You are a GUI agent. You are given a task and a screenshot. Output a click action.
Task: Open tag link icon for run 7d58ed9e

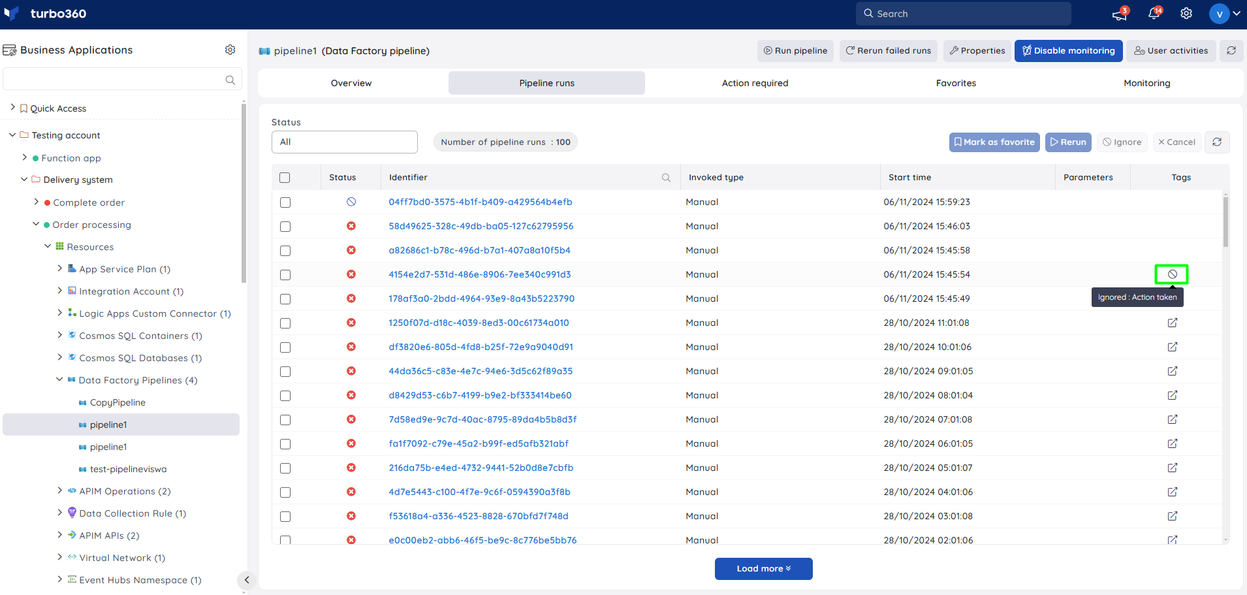coord(1172,419)
